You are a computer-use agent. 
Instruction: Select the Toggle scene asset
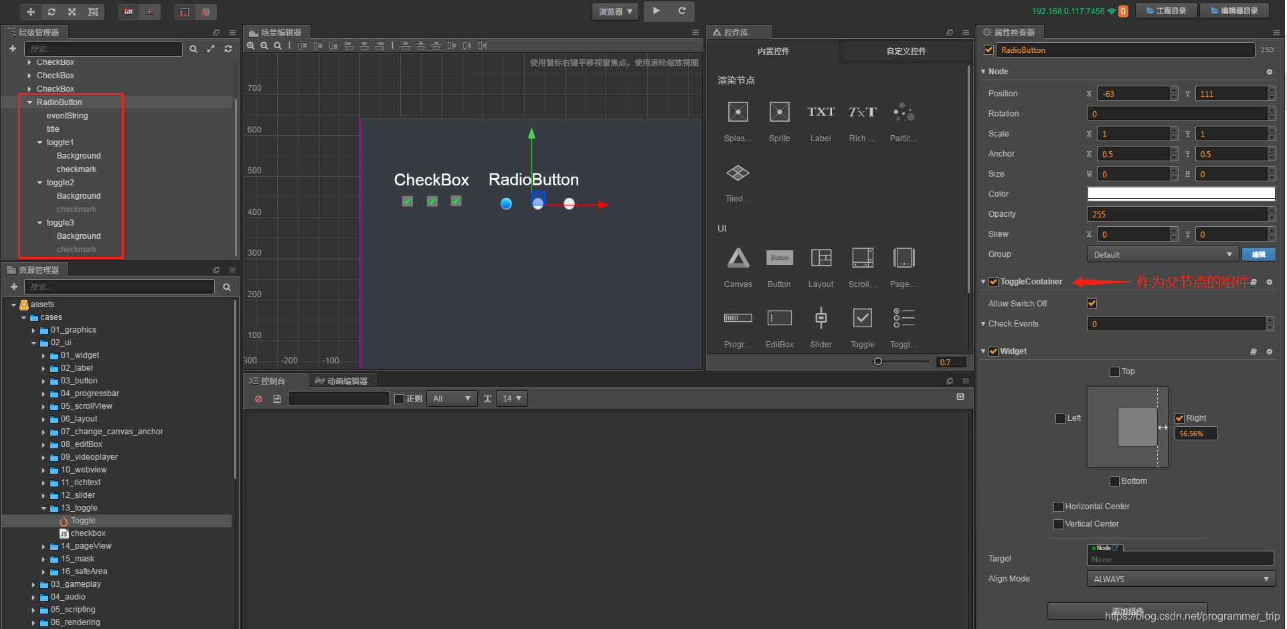tap(83, 521)
